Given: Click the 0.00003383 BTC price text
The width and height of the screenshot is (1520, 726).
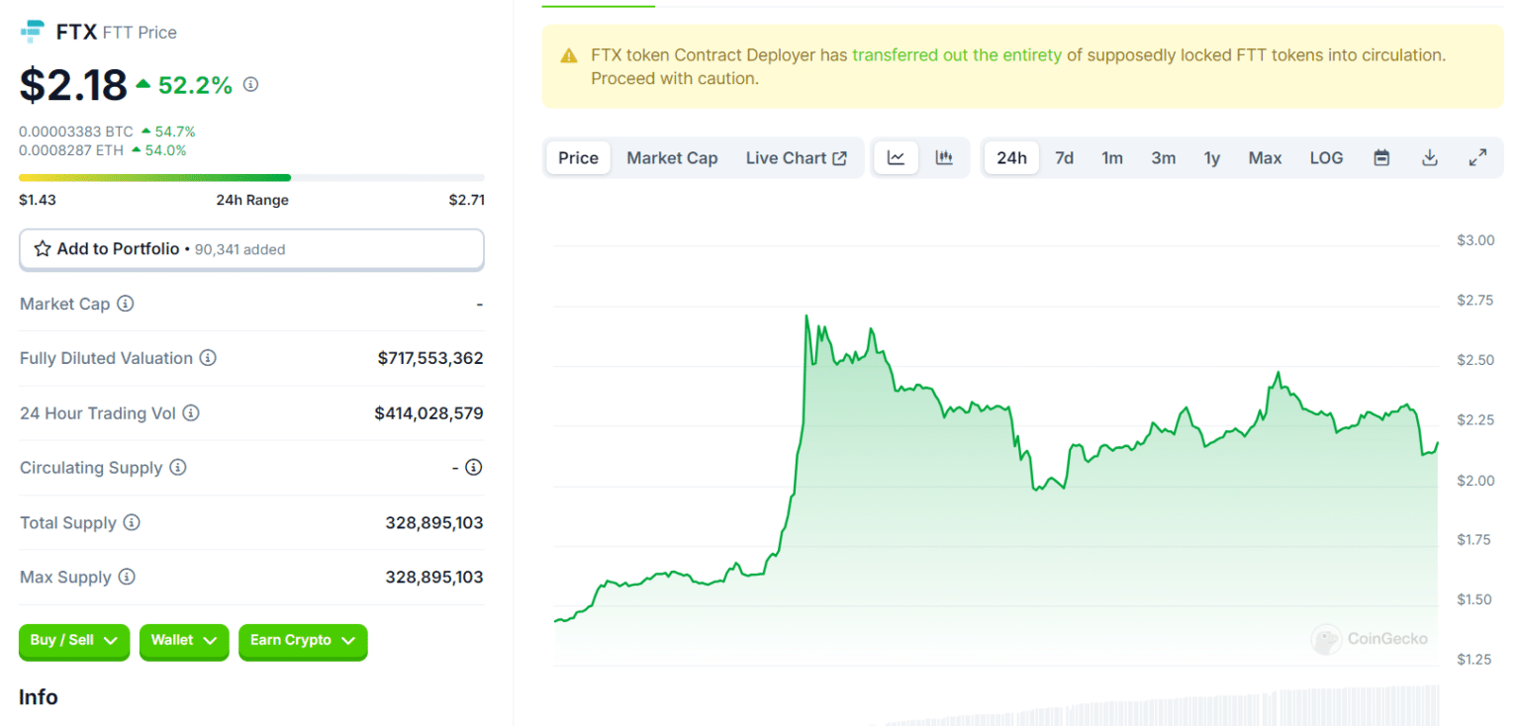Looking at the screenshot, I should pos(76,131).
